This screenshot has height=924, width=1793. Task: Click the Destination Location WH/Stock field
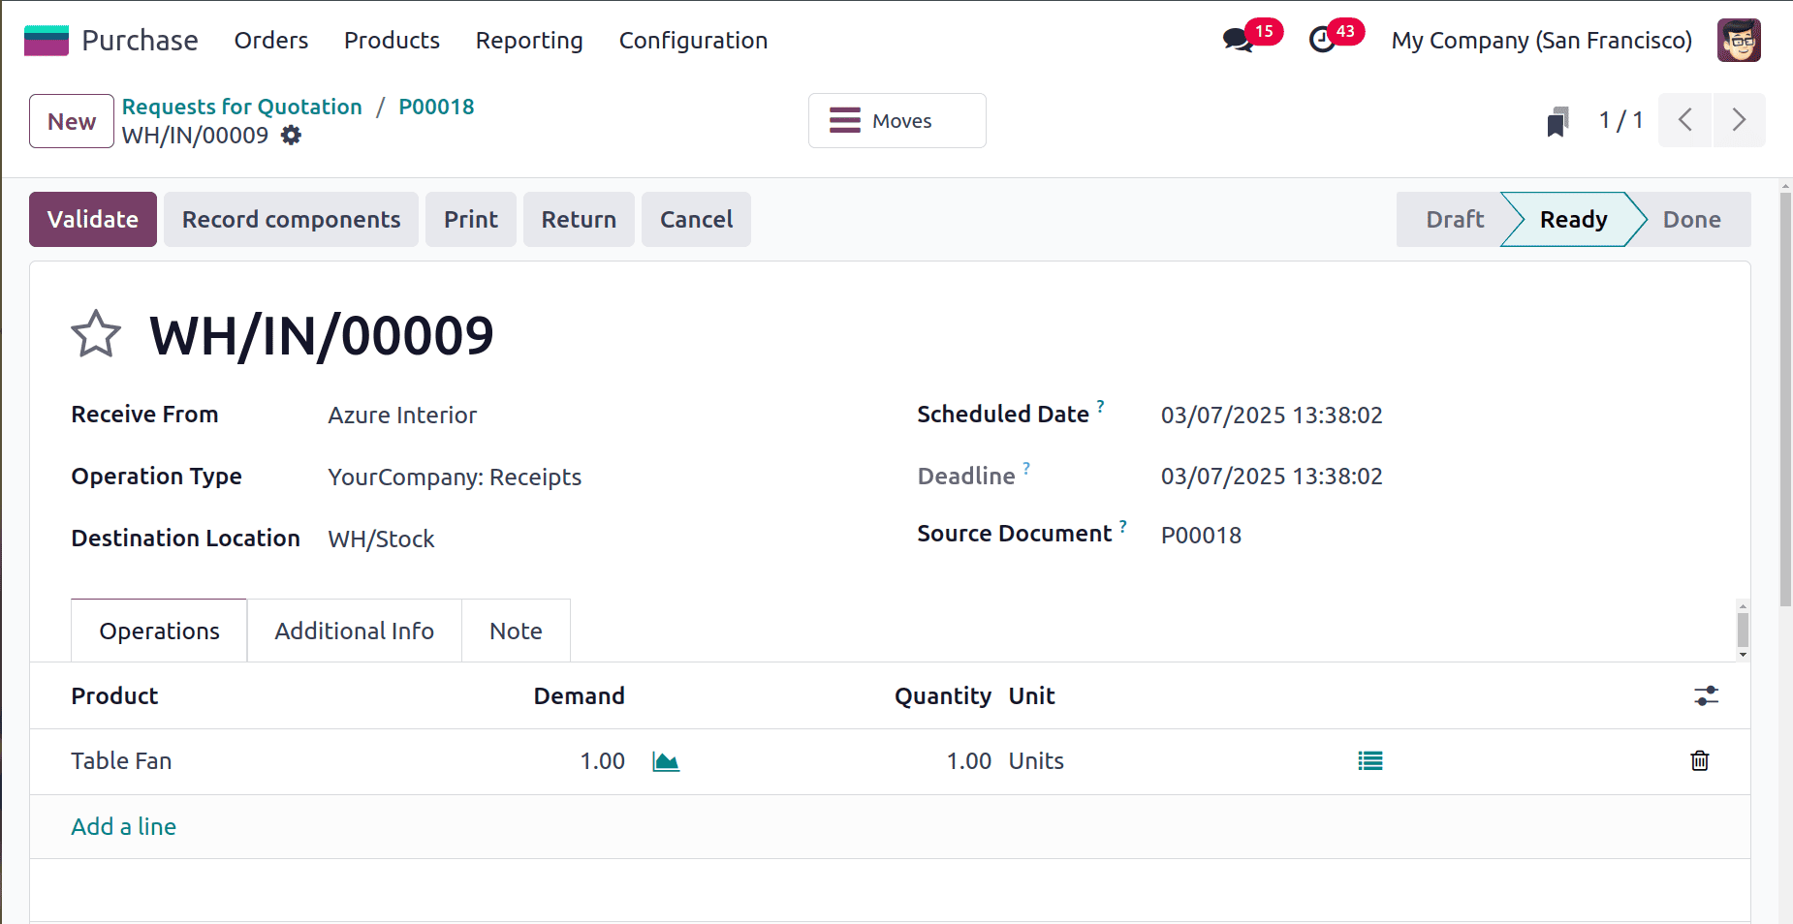tap(381, 539)
